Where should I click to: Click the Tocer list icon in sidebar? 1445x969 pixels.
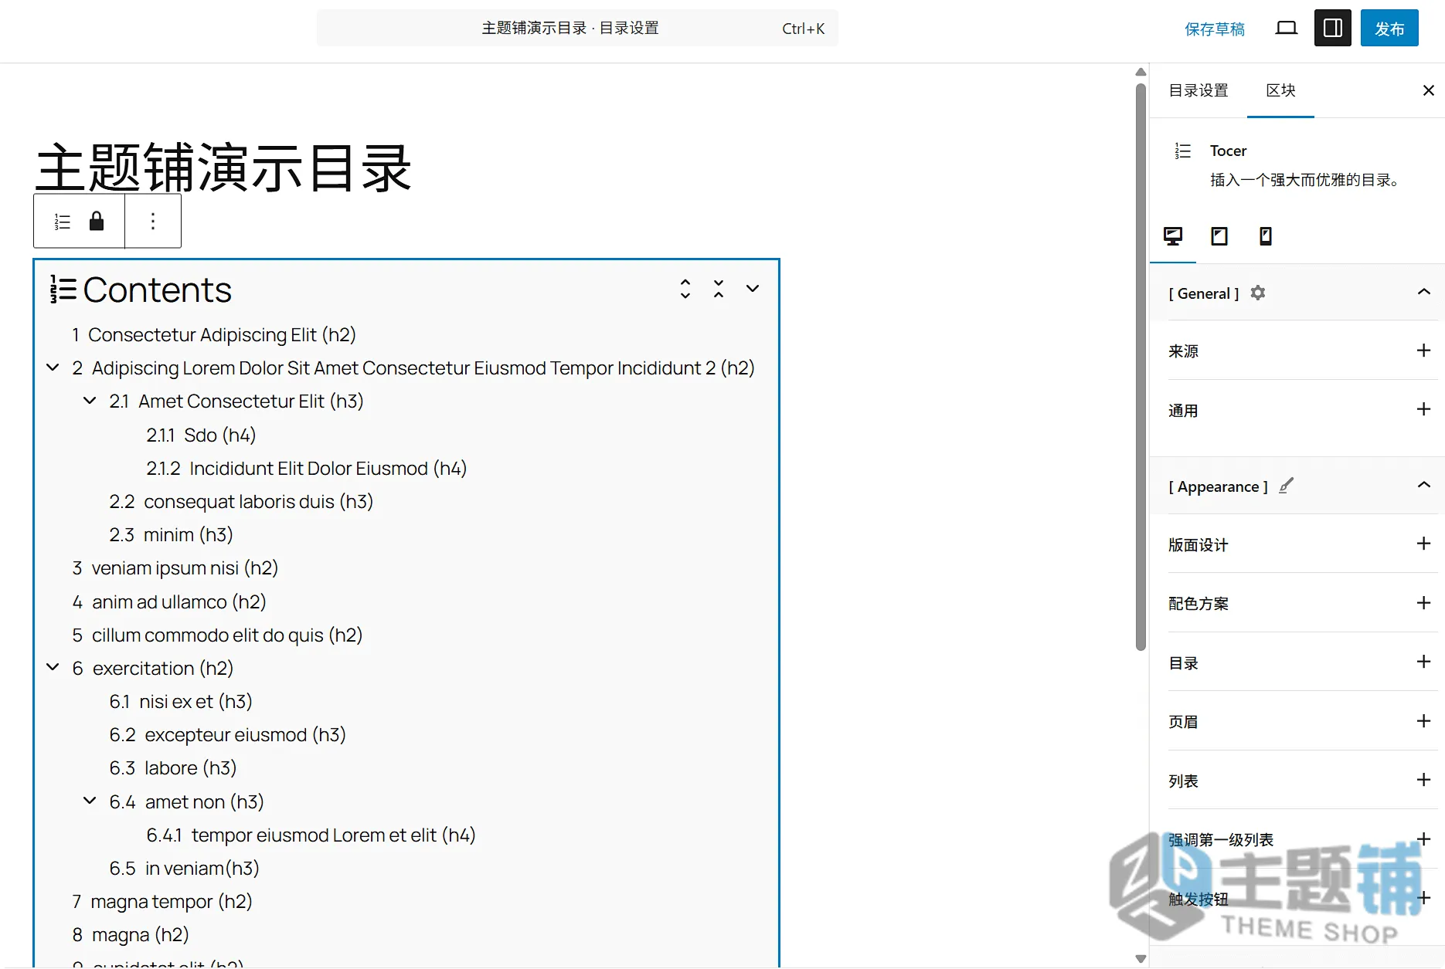pyautogui.click(x=1183, y=151)
